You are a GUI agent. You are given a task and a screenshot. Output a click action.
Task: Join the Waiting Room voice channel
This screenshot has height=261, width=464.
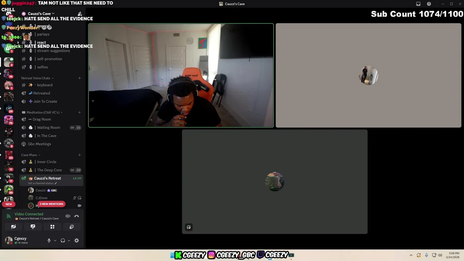pos(51,128)
